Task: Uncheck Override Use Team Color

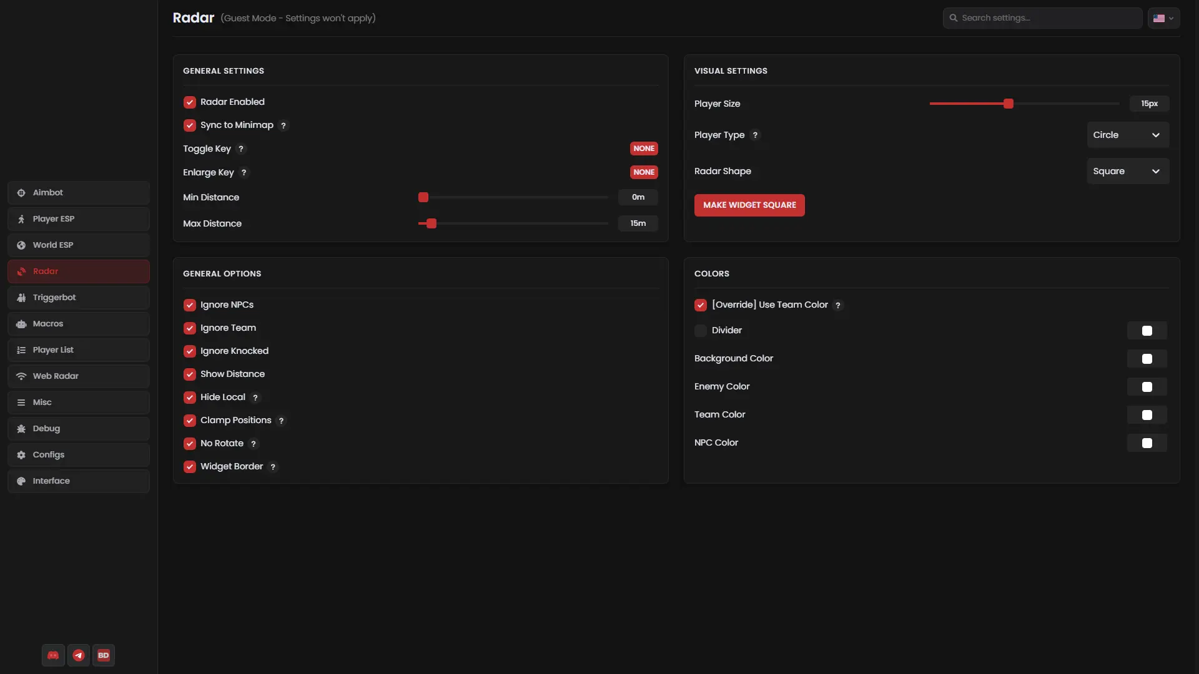Action: pyautogui.click(x=701, y=305)
